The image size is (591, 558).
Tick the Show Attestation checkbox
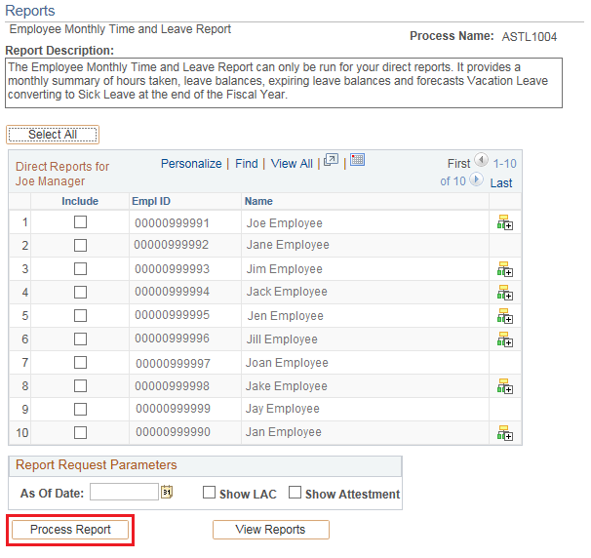pyautogui.click(x=295, y=493)
